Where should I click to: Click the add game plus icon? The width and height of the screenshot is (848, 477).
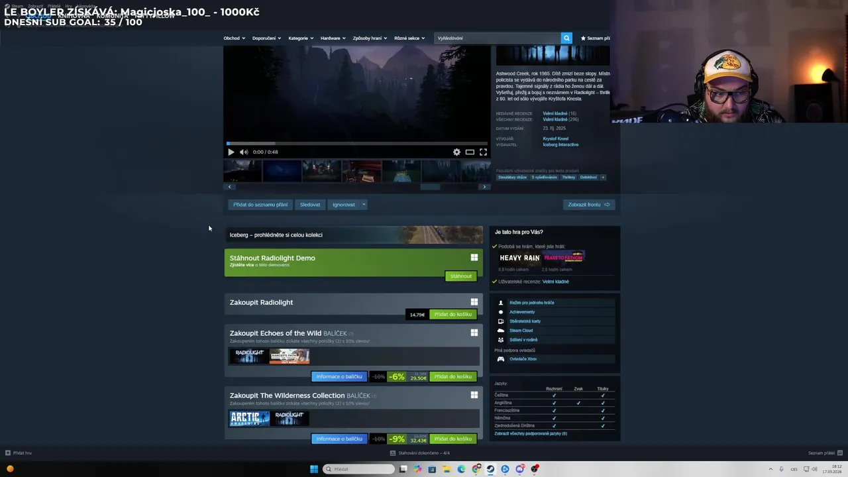click(x=8, y=453)
